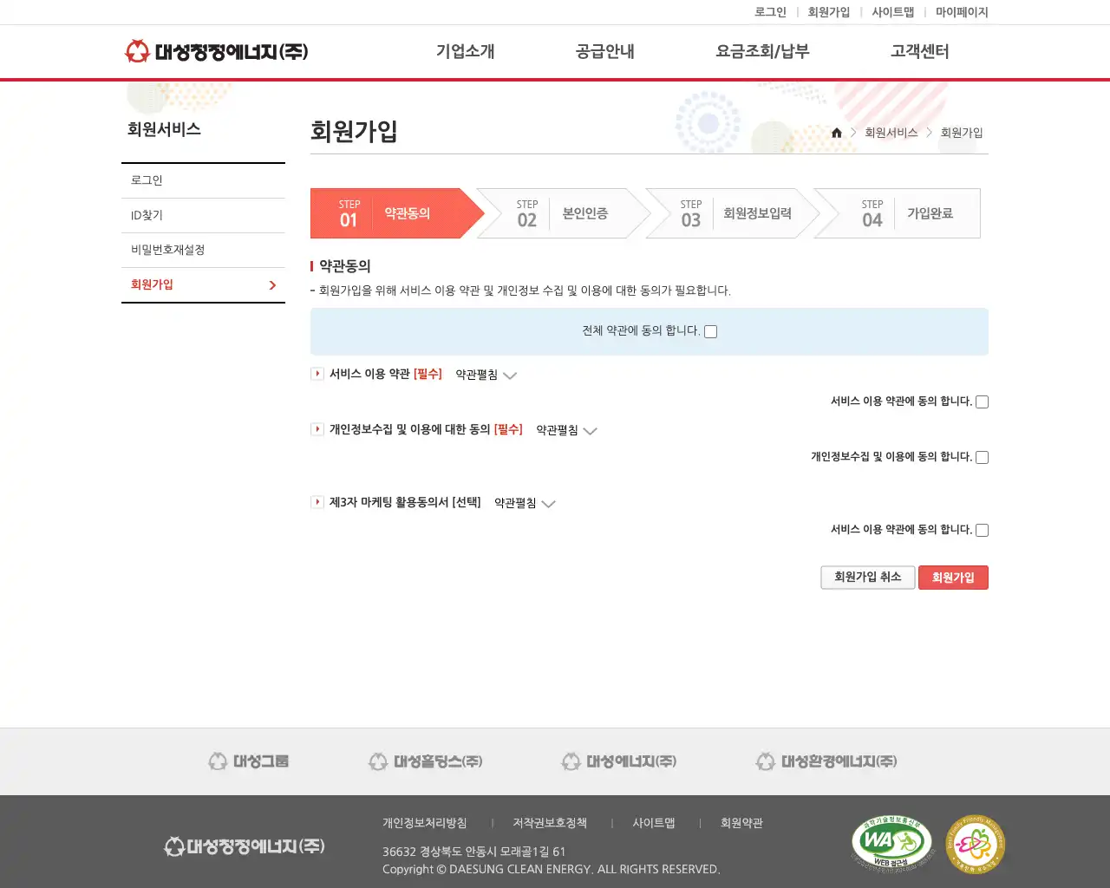Click the home icon in the breadcrumb
The width and height of the screenshot is (1110, 888).
[x=836, y=132]
